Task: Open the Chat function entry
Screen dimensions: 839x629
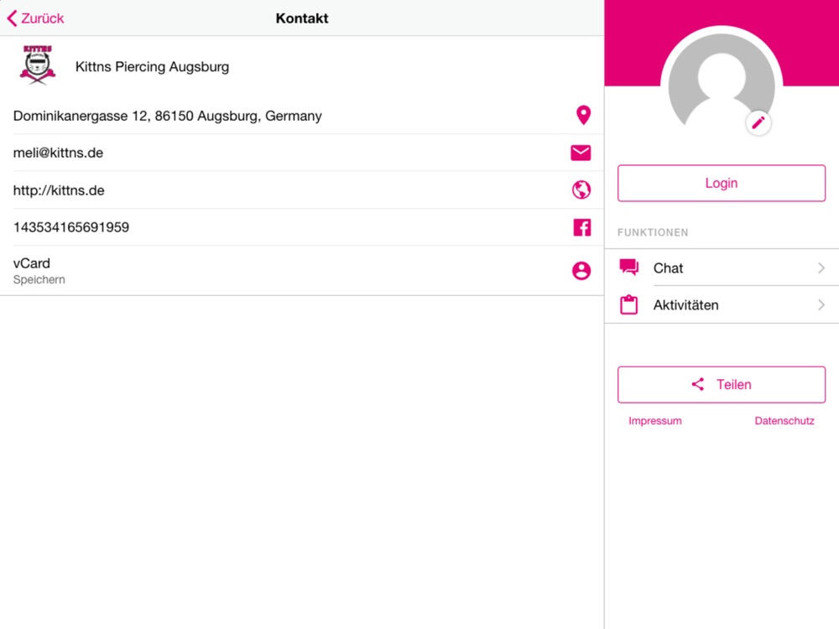Action: pyautogui.click(x=668, y=268)
